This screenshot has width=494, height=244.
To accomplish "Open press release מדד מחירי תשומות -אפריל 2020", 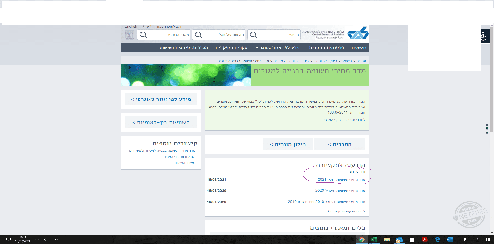I will [x=340, y=191].
